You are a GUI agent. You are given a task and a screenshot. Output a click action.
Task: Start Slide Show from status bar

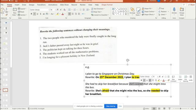[x=169, y=109]
